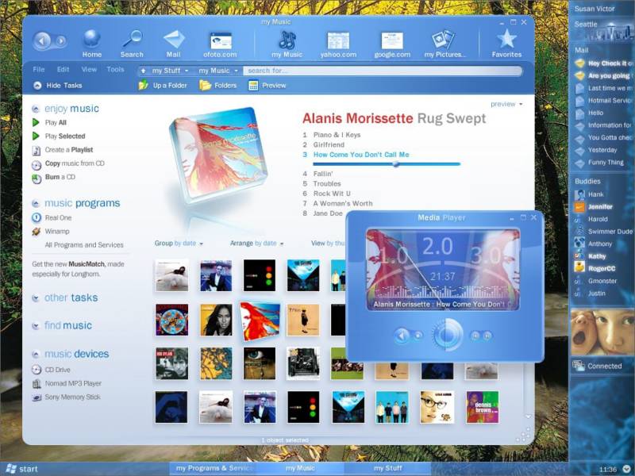Open the Home globe icon
Viewport: 635px width, 476px height.
pos(92,39)
